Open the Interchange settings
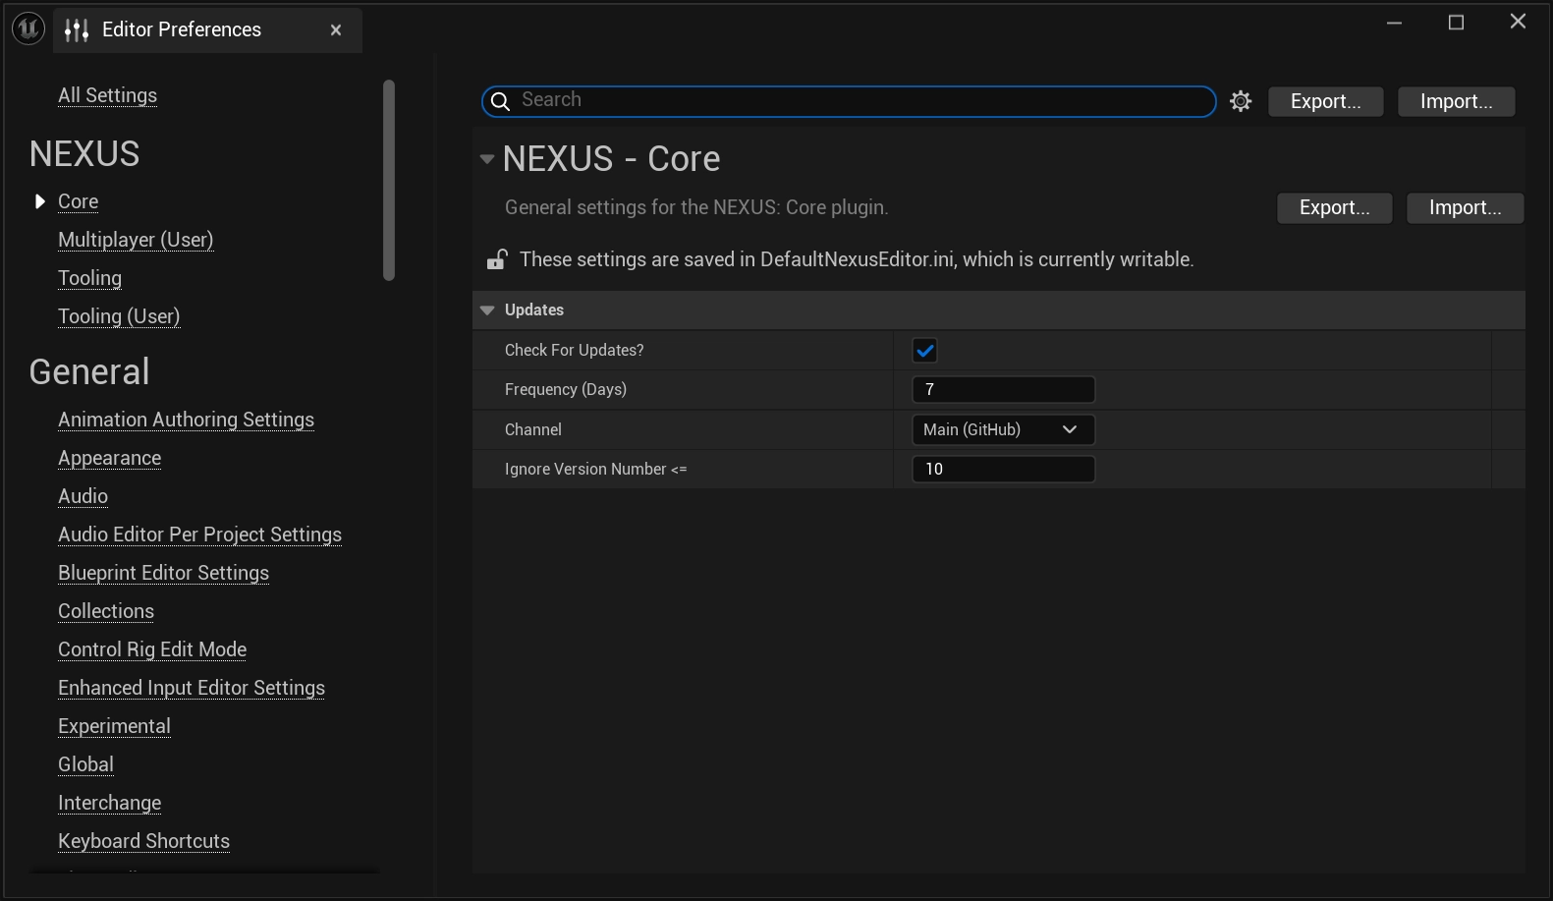This screenshot has height=901, width=1553. pos(109,803)
